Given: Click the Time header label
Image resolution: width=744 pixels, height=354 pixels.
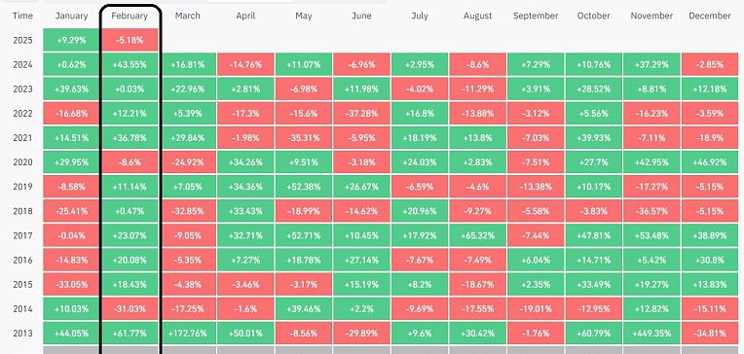Looking at the screenshot, I should tap(22, 16).
